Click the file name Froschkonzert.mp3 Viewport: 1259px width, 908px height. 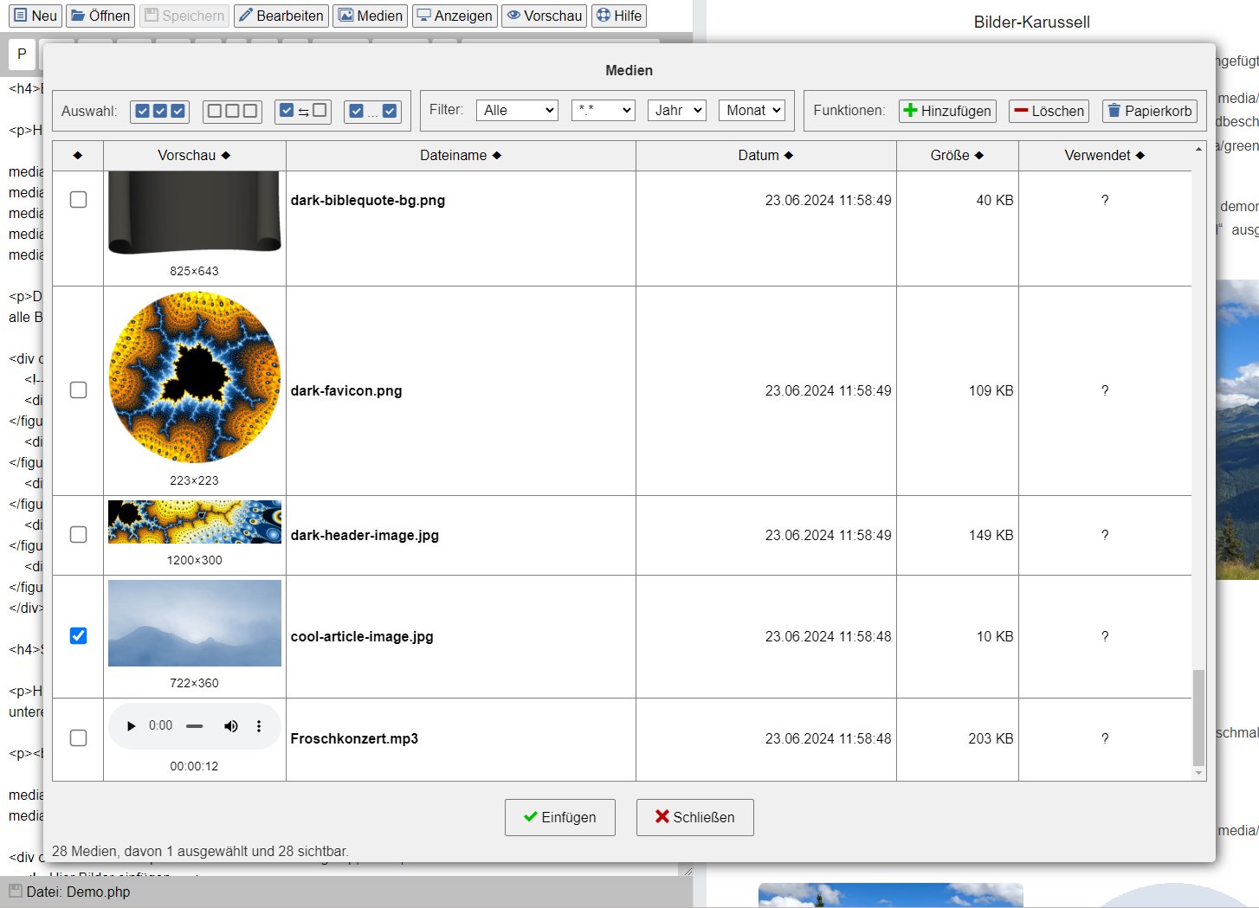[x=354, y=738]
